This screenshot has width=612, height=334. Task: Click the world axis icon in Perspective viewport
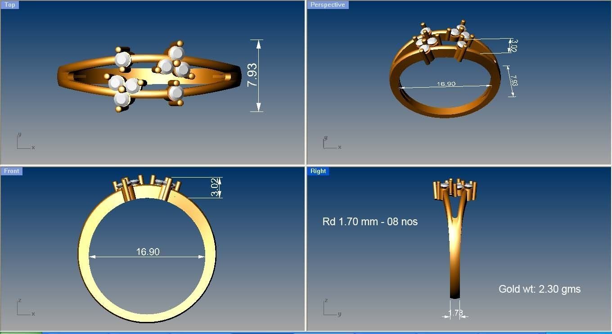[332, 143]
